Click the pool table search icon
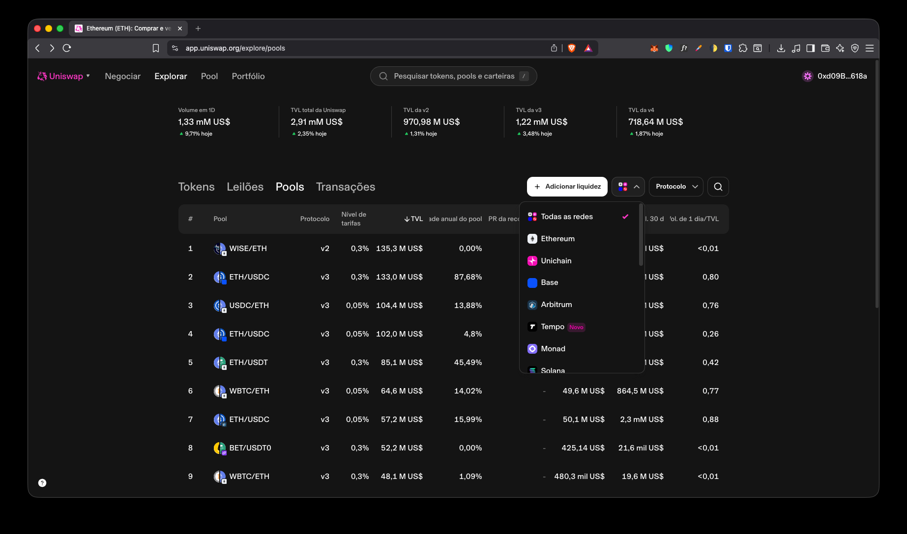This screenshot has height=534, width=907. click(718, 187)
